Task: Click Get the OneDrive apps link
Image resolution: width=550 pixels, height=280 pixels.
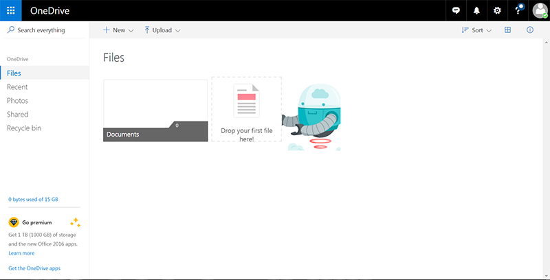Action: pos(34,268)
